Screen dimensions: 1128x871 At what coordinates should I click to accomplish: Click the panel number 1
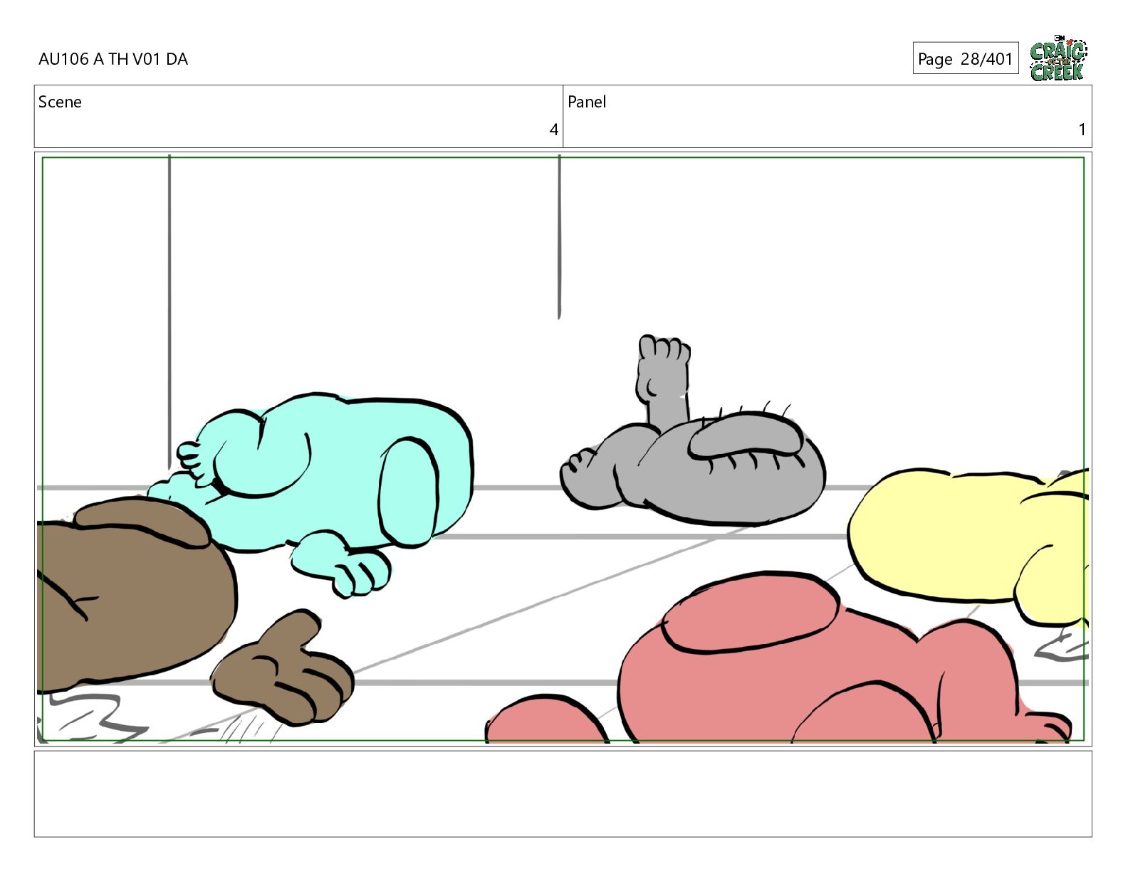click(1082, 130)
